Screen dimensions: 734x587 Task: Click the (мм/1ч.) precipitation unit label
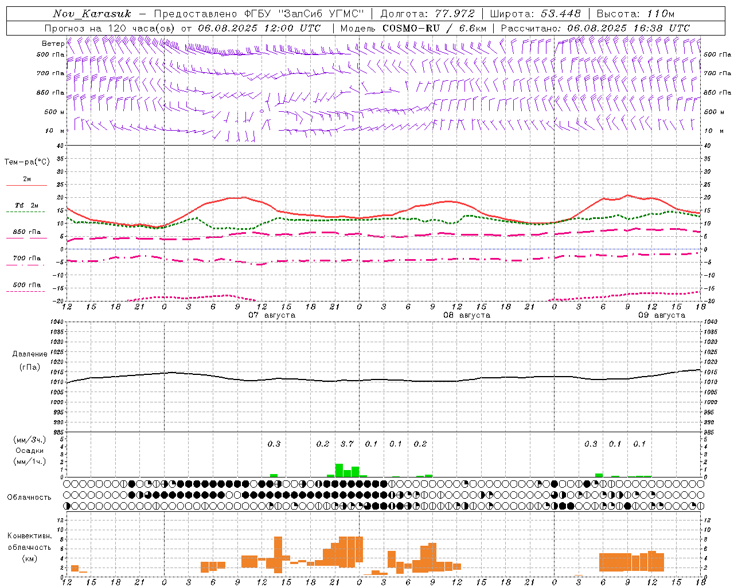pyautogui.click(x=30, y=461)
